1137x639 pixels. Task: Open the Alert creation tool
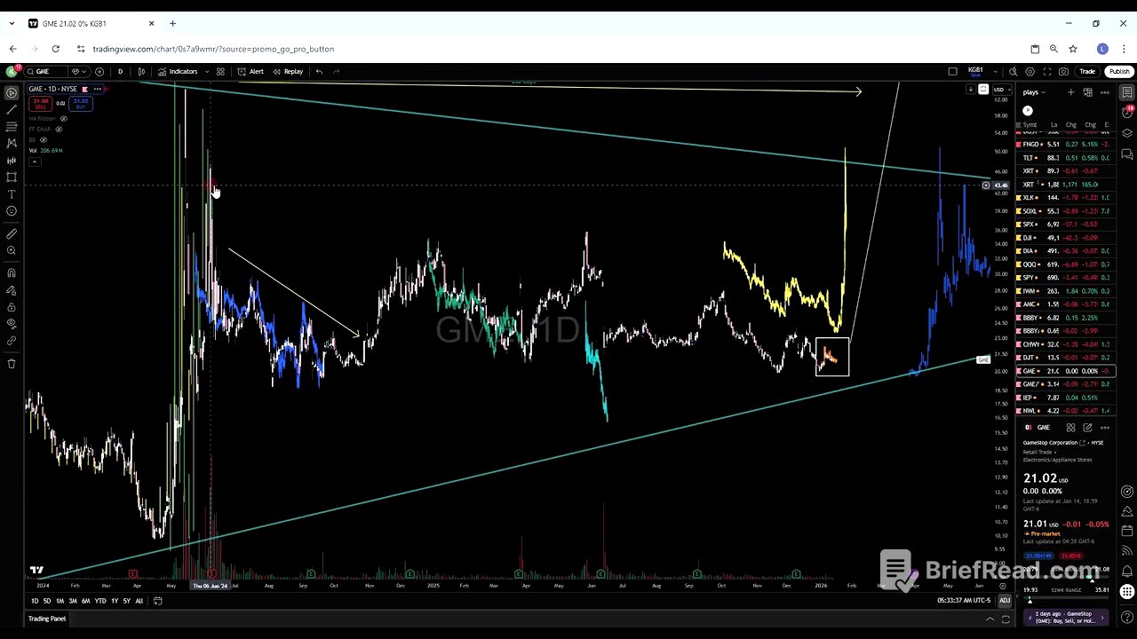coord(250,71)
